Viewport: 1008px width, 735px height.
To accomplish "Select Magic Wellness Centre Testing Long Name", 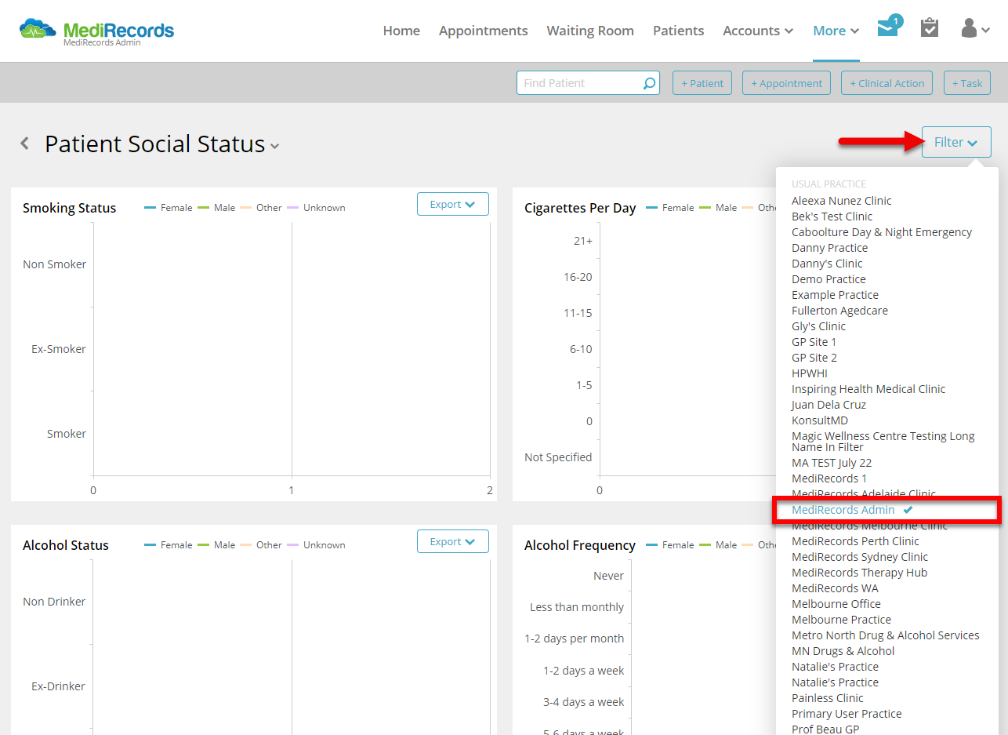I will click(x=883, y=442).
